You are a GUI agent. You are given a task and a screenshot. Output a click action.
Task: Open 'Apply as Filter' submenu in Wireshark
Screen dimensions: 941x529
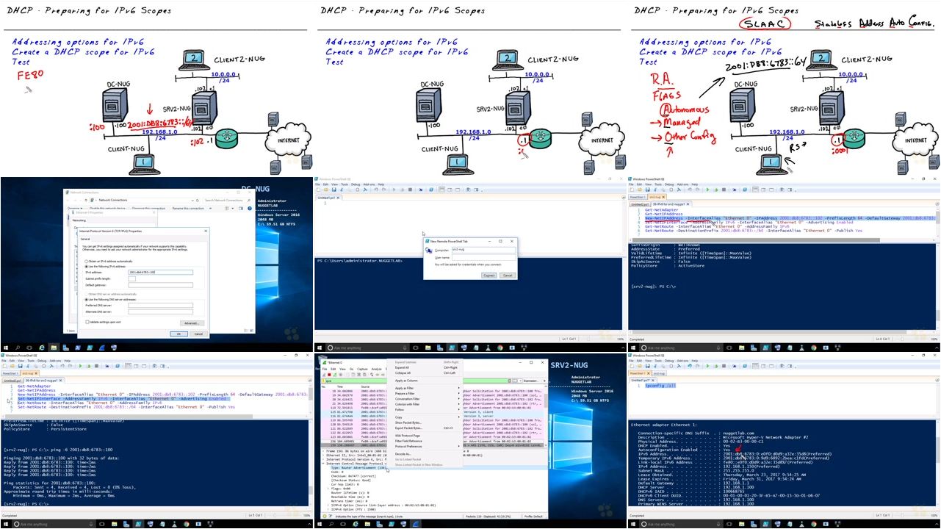coord(405,388)
